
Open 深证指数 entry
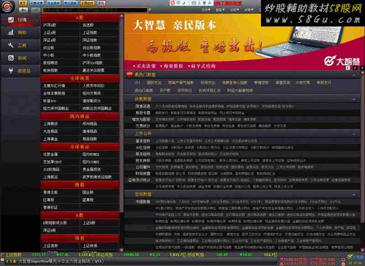click(x=89, y=40)
